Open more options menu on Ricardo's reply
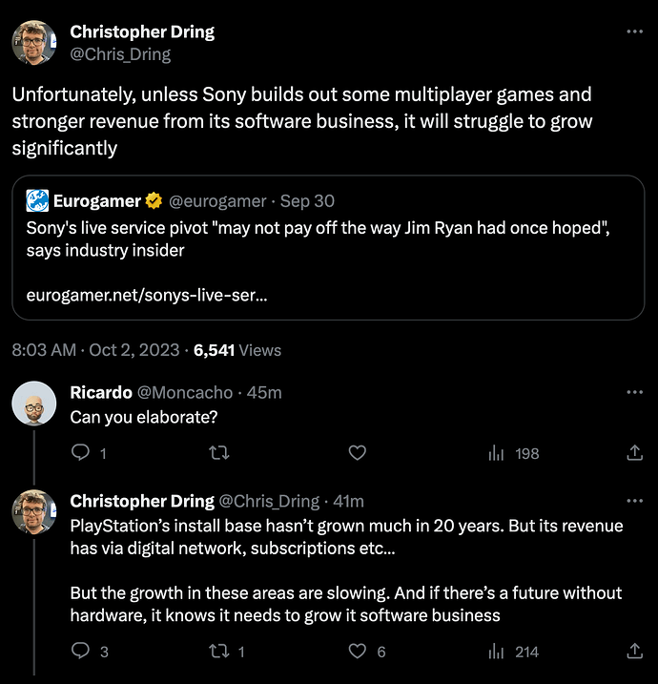658x684 pixels. [x=634, y=392]
